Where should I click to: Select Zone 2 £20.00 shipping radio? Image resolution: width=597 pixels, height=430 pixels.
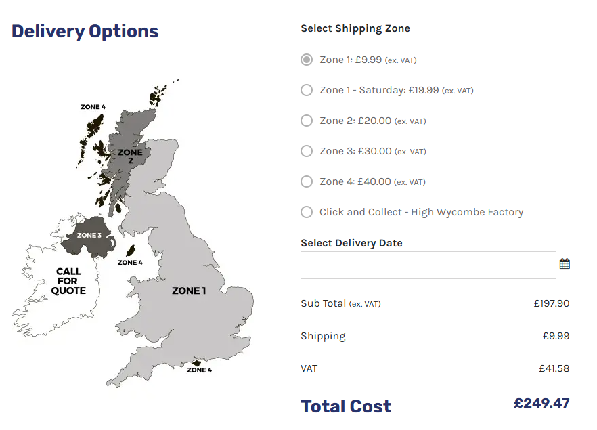(x=307, y=121)
